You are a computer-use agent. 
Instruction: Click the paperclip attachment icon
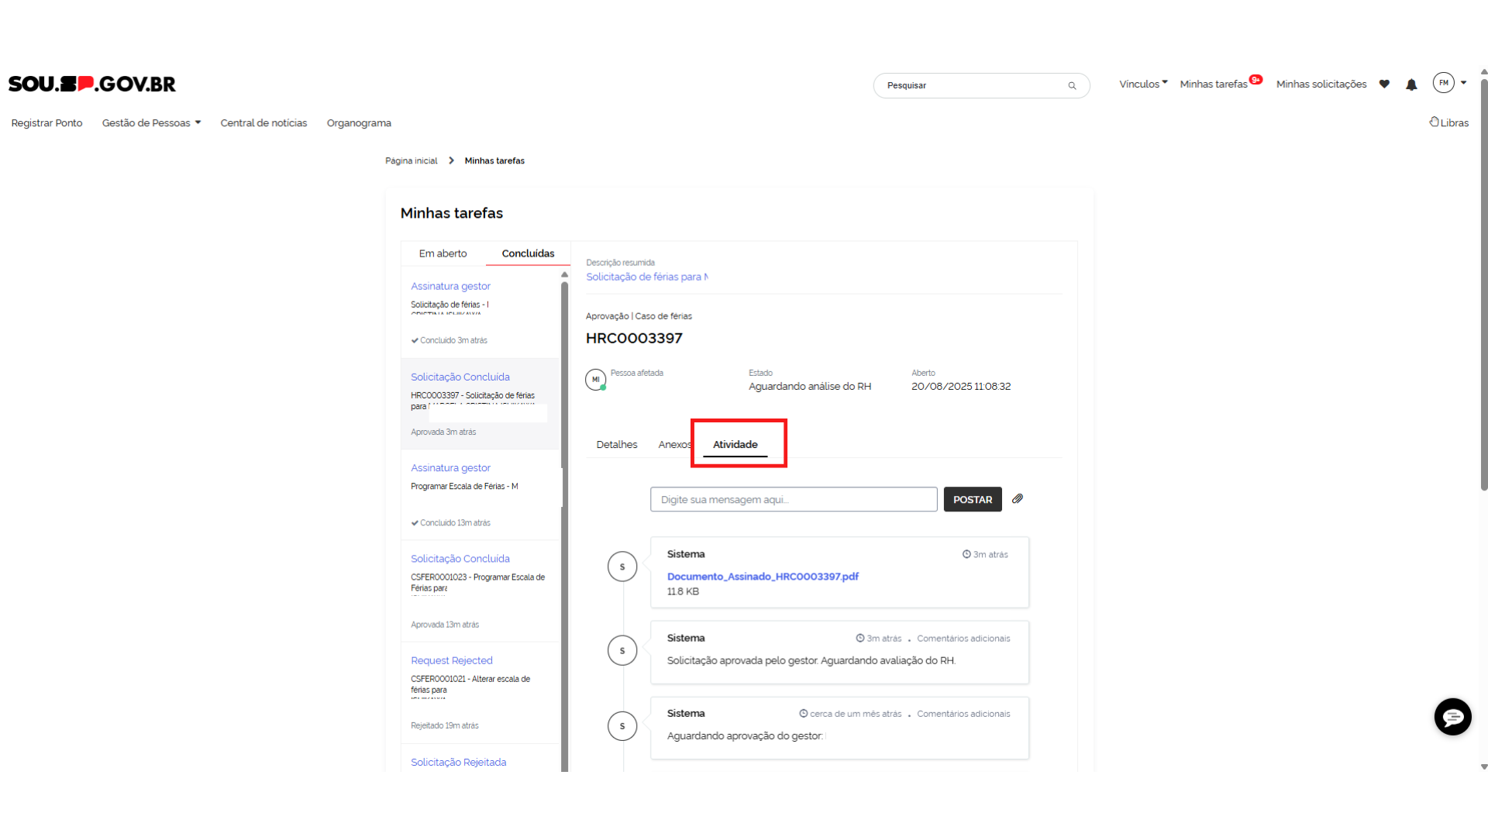coord(1018,499)
